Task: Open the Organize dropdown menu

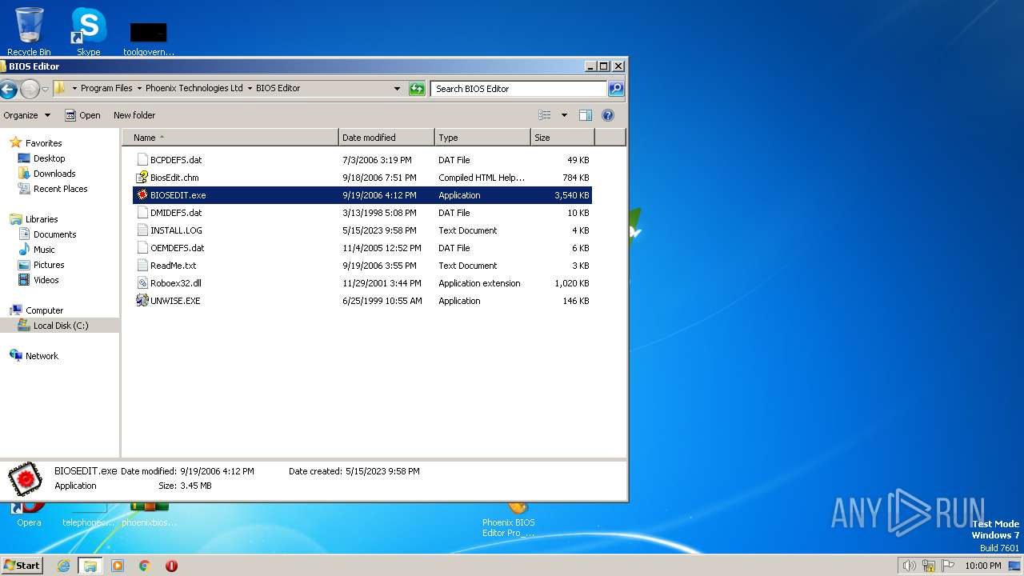Action: pos(26,115)
